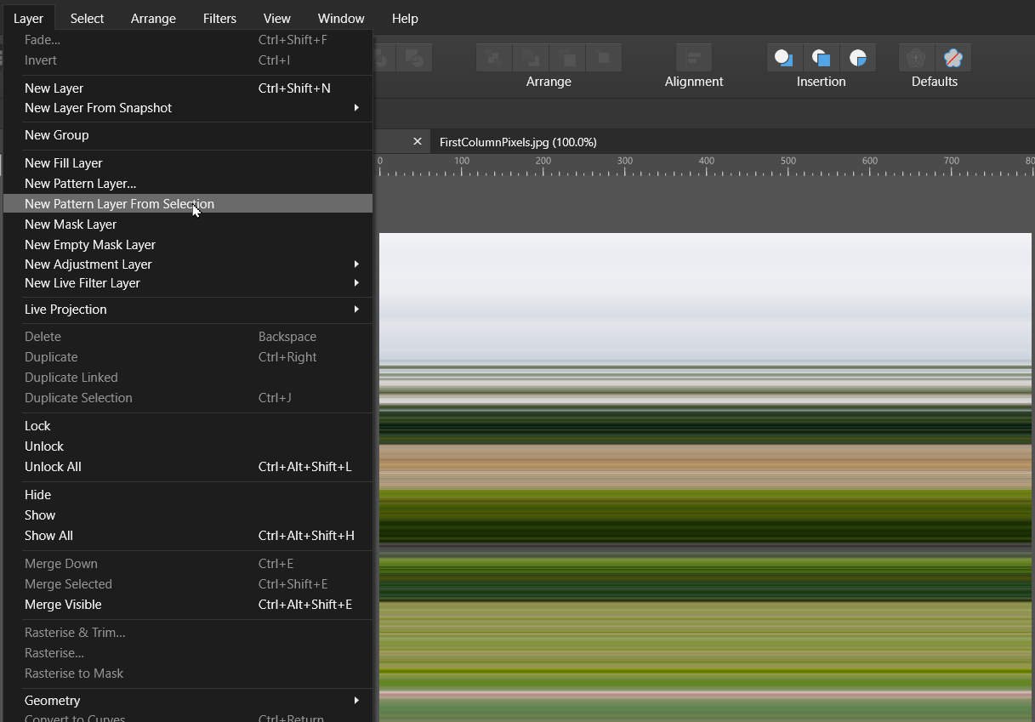Expand the New Live Filter Layer submenu
Viewport: 1035px width, 722px height.
(188, 283)
